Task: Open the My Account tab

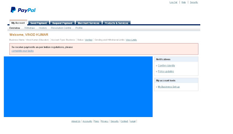Action: click(x=18, y=23)
